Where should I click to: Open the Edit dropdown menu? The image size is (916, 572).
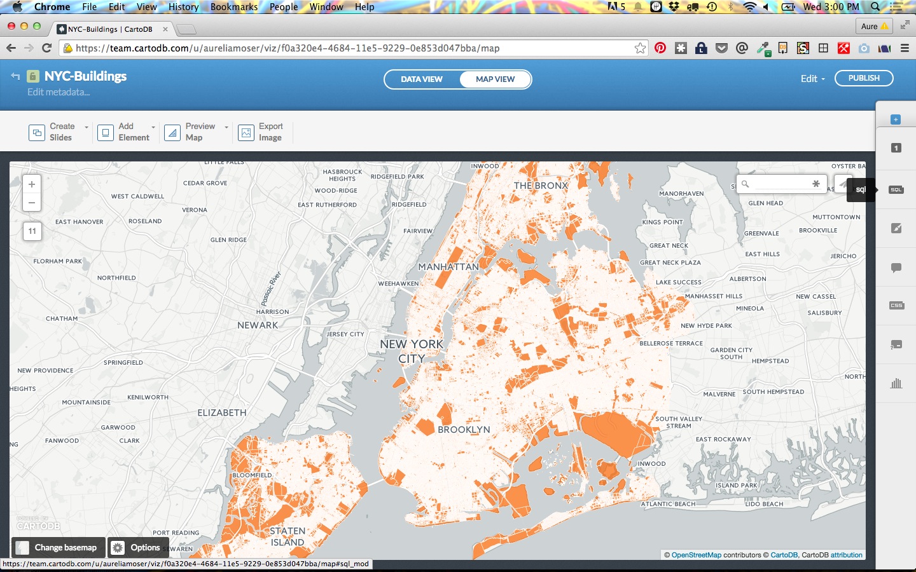[x=812, y=79]
